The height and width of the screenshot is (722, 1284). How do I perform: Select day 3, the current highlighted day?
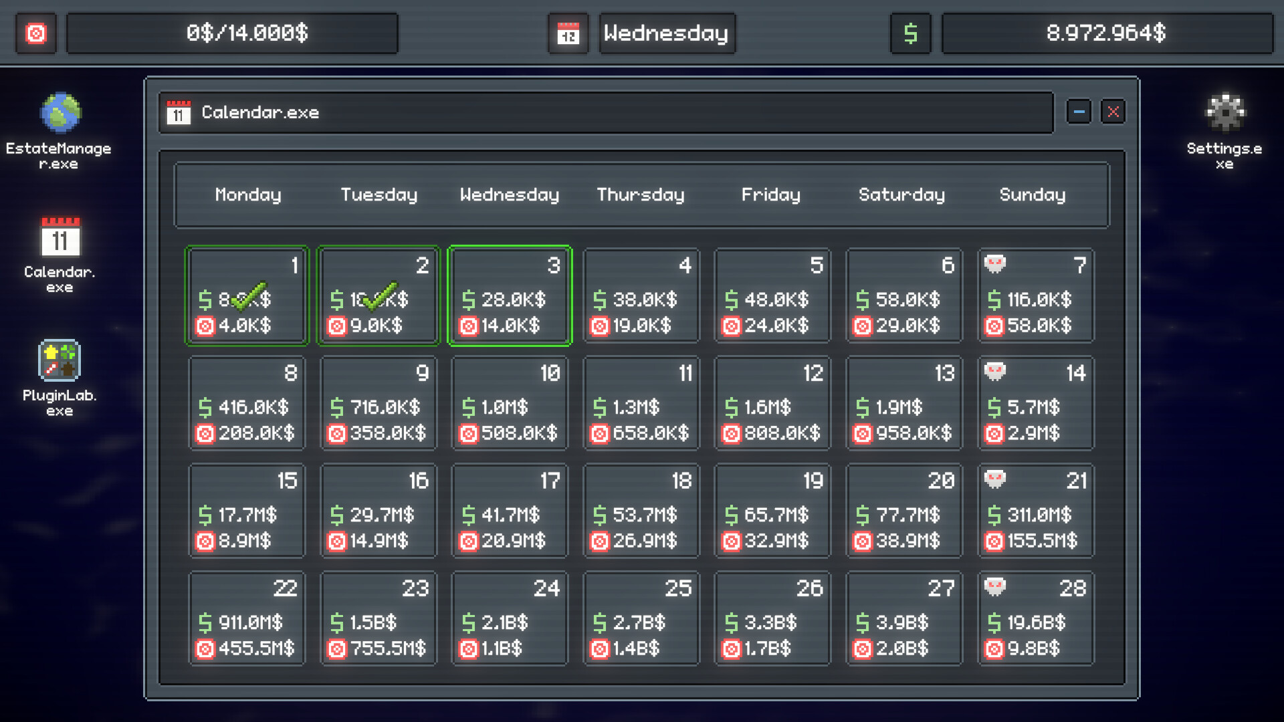510,295
